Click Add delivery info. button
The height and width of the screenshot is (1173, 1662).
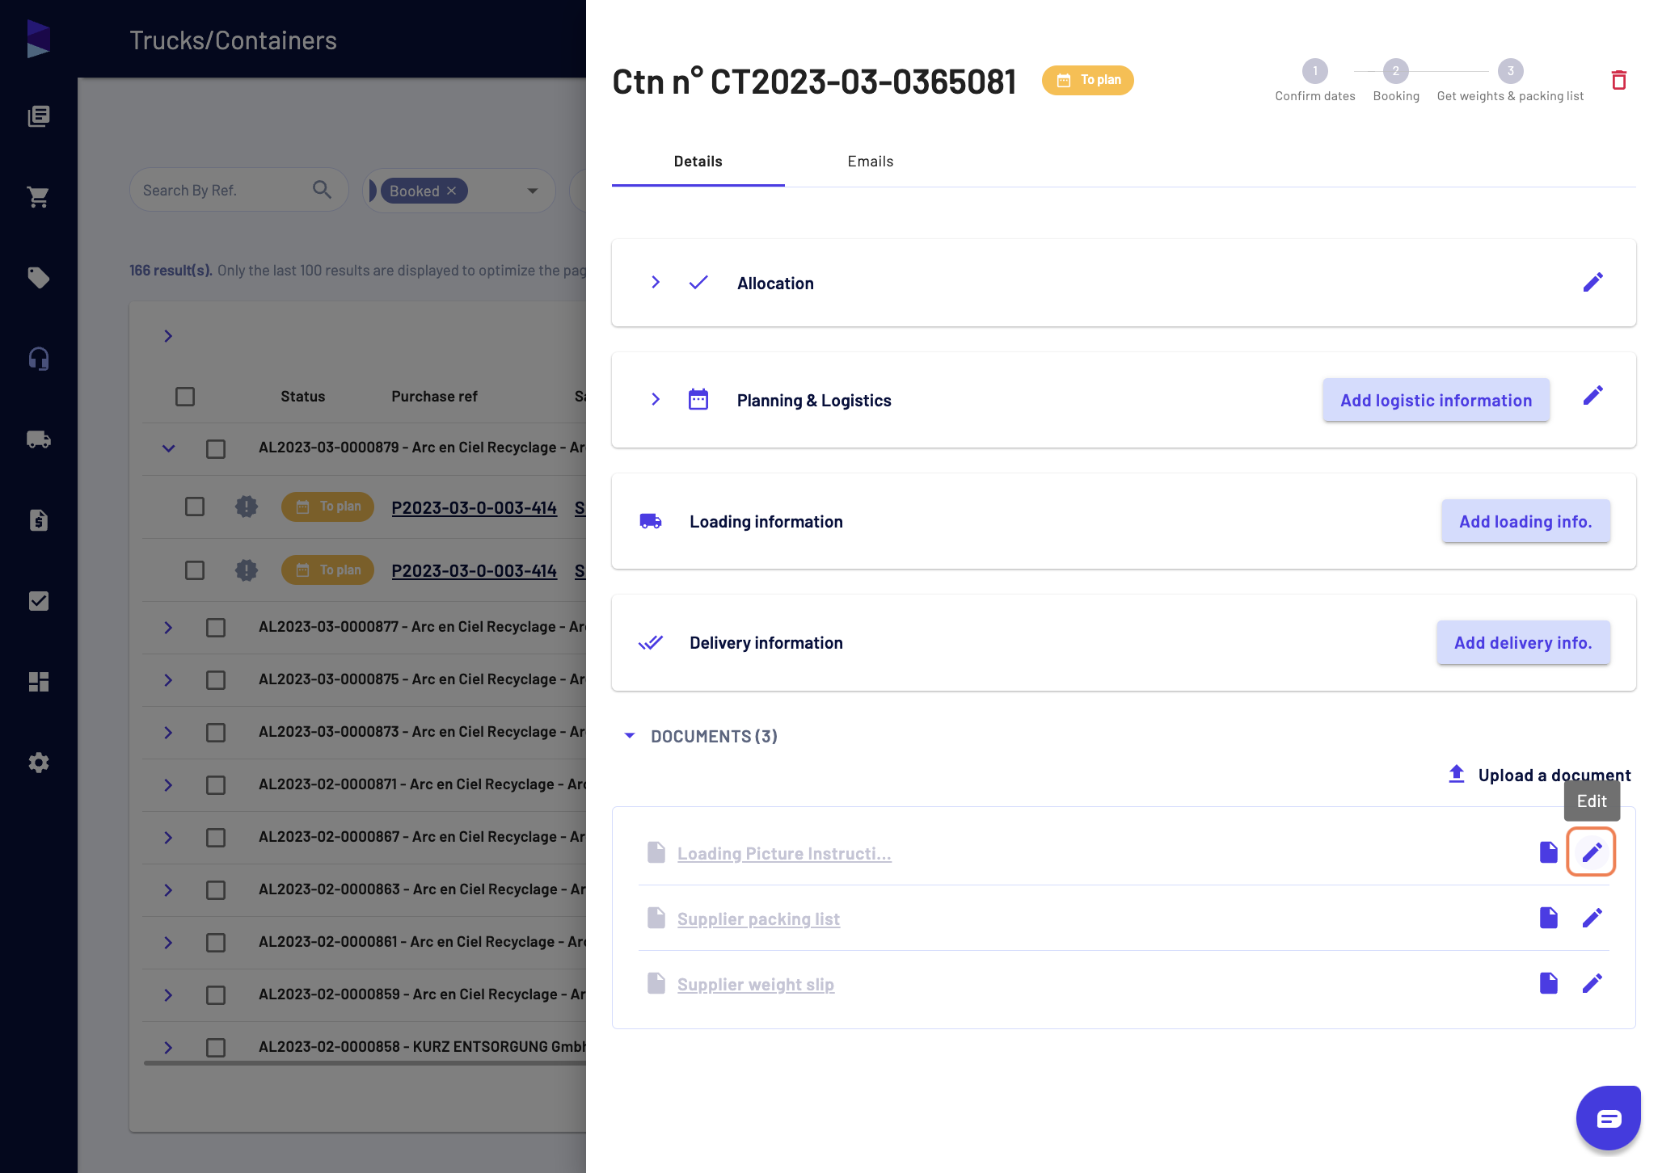tap(1523, 642)
